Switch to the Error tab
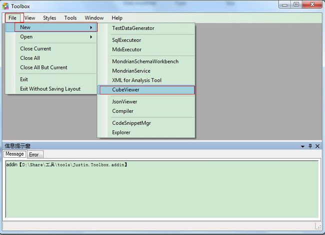This screenshot has width=325, height=235. coord(34,155)
